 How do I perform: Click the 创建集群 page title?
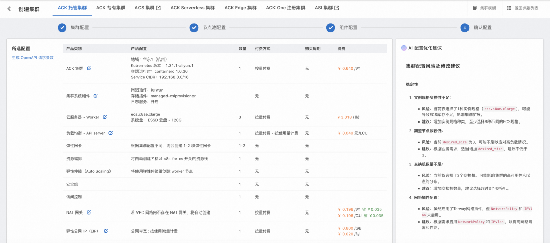coord(29,9)
